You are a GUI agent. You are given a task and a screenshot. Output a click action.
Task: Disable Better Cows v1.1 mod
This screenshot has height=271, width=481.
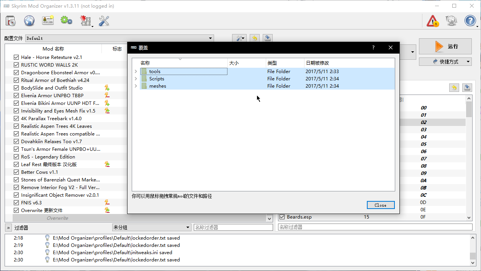coord(16,172)
